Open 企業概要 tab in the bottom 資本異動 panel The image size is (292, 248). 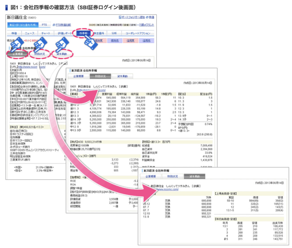pos(151,176)
